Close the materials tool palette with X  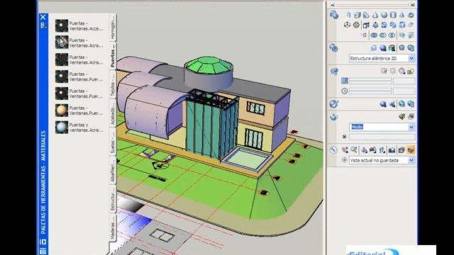43,17
